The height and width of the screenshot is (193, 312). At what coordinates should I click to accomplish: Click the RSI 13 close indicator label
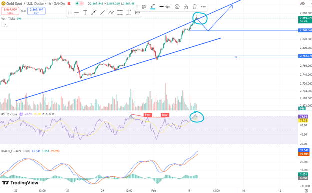[9, 114]
